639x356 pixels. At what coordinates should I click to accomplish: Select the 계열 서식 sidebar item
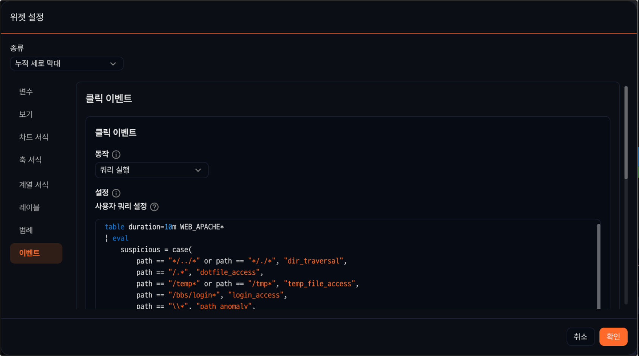point(34,185)
